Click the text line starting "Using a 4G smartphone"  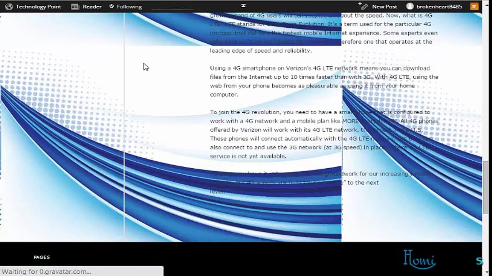(320, 68)
